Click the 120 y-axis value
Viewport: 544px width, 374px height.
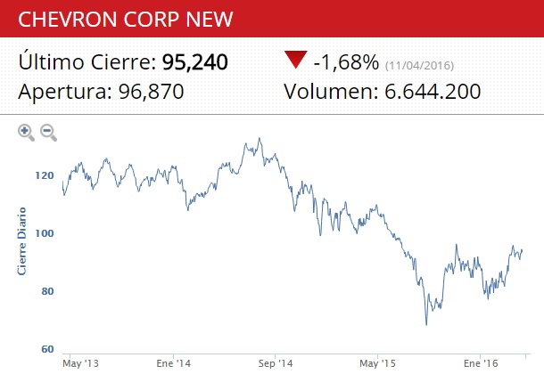point(45,175)
